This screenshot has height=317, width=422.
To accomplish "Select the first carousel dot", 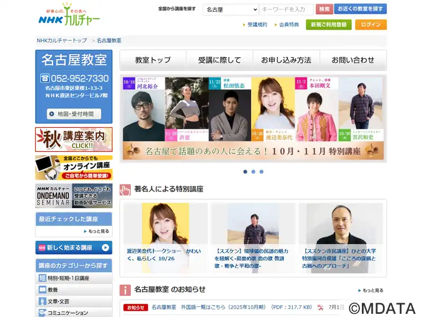I will [245, 172].
